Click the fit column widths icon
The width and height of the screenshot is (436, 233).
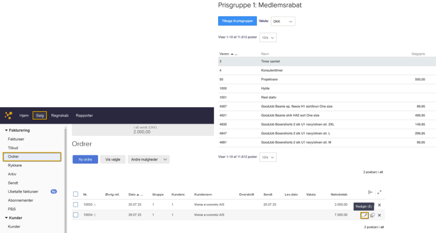point(370,193)
